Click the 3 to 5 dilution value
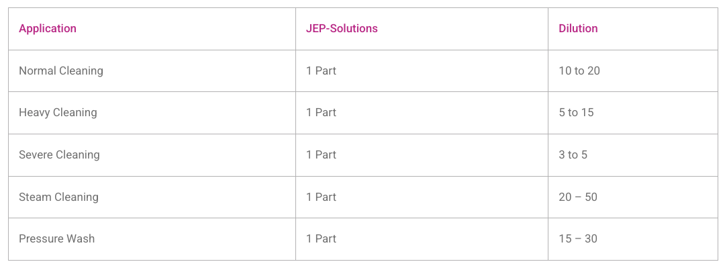 [573, 154]
